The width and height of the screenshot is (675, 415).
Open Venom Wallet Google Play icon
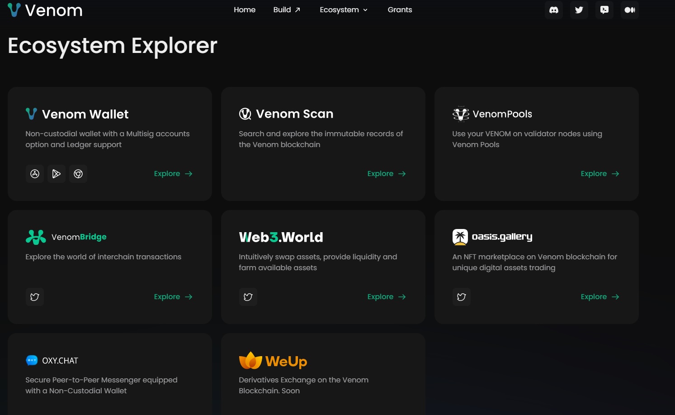click(57, 174)
